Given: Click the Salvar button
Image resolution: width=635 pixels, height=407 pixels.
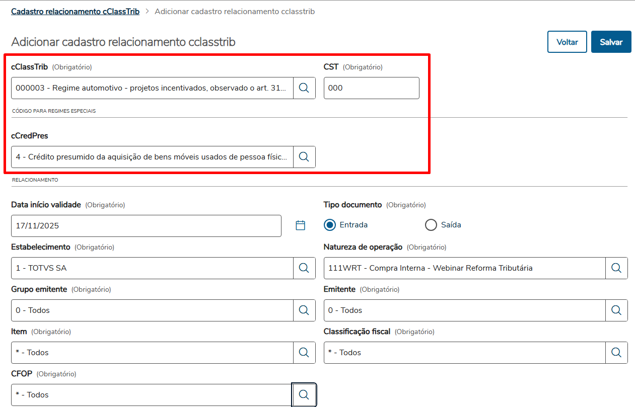Looking at the screenshot, I should [611, 42].
